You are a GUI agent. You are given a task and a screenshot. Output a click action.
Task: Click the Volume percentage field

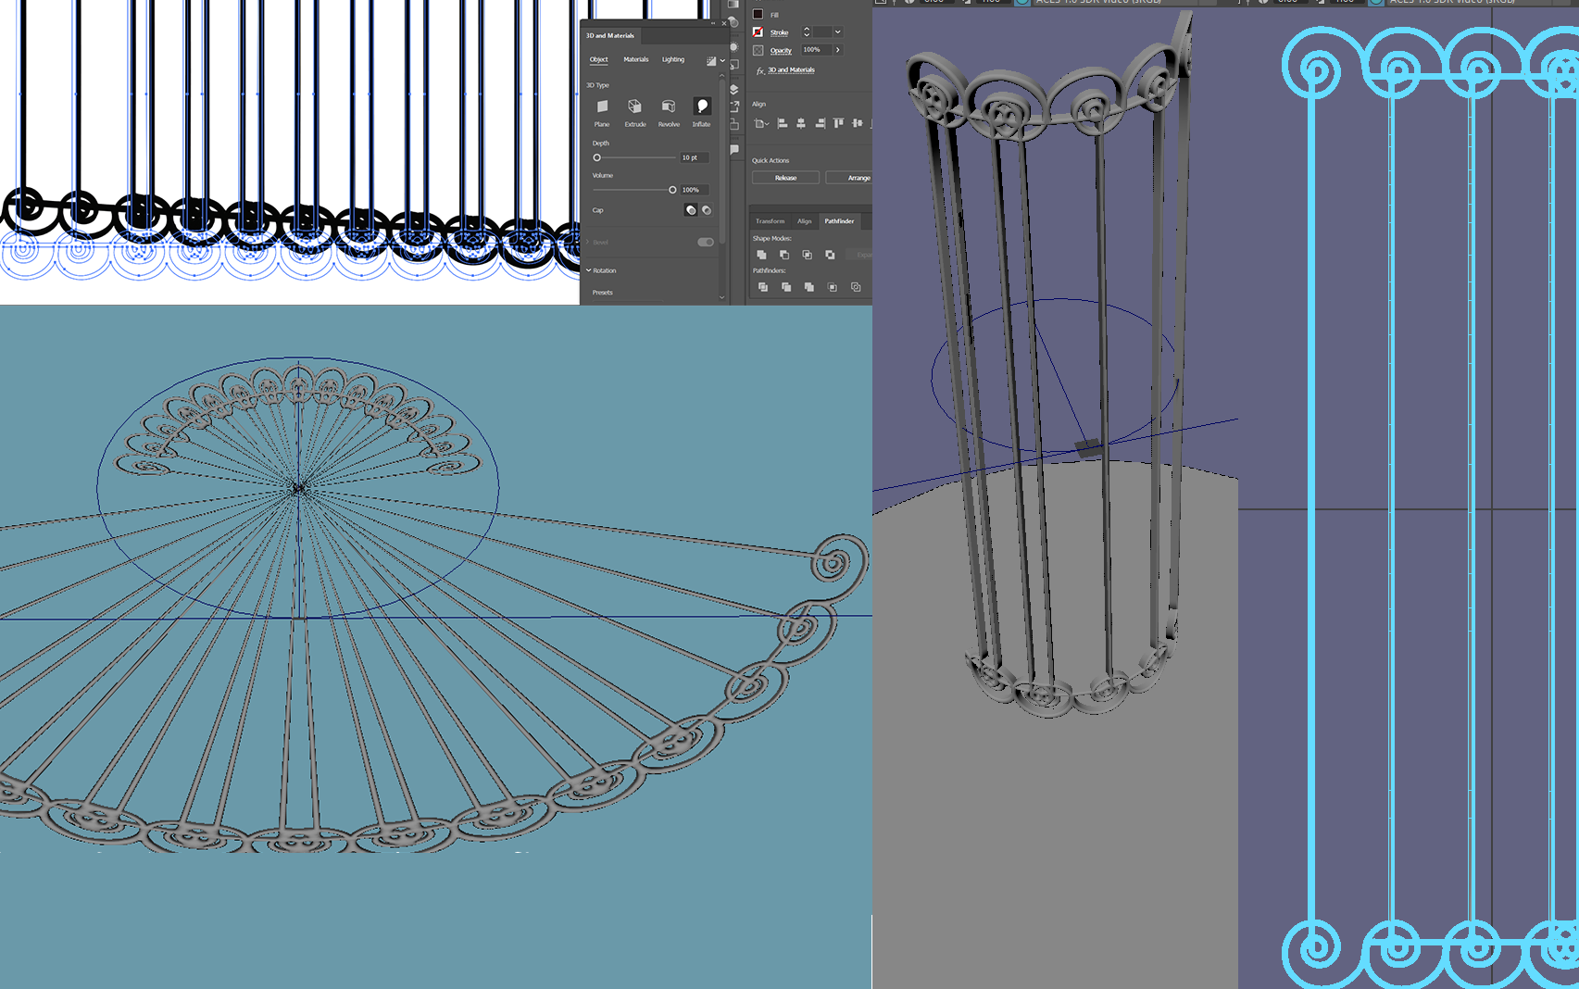pyautogui.click(x=695, y=190)
